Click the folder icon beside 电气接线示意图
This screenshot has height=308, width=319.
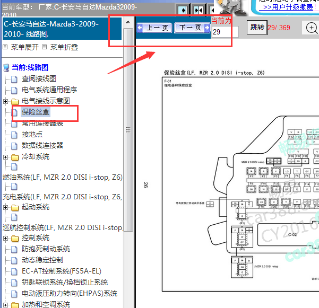[x=15, y=101]
